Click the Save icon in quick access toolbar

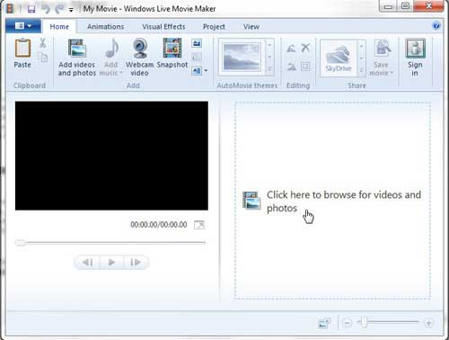(x=31, y=9)
